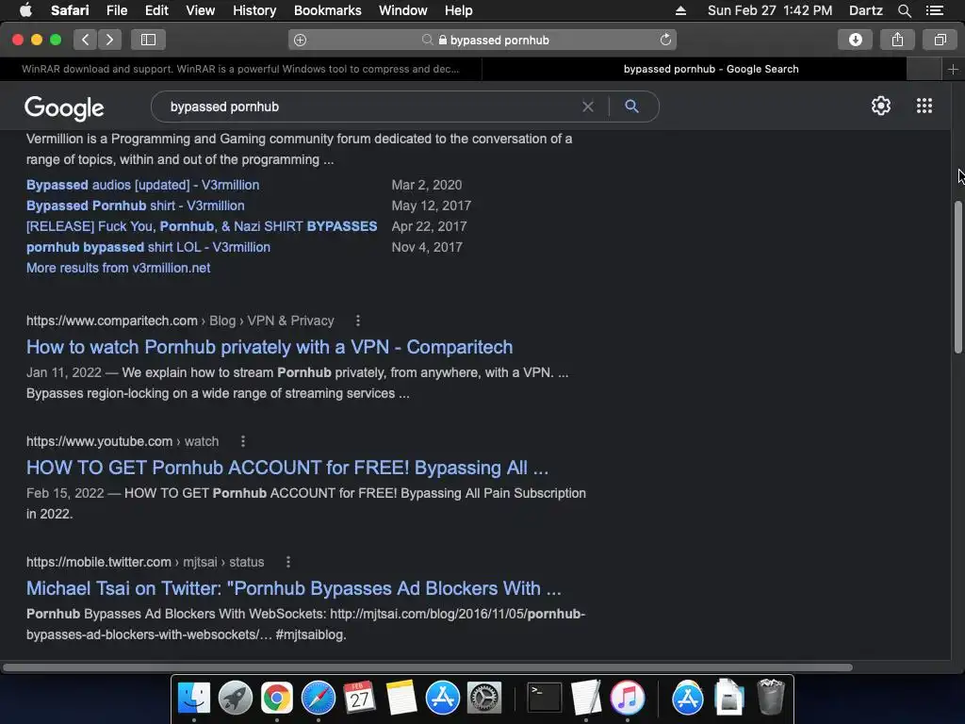The image size is (965, 724).
Task: Open TextEdit from the Dock
Action: pos(586,699)
